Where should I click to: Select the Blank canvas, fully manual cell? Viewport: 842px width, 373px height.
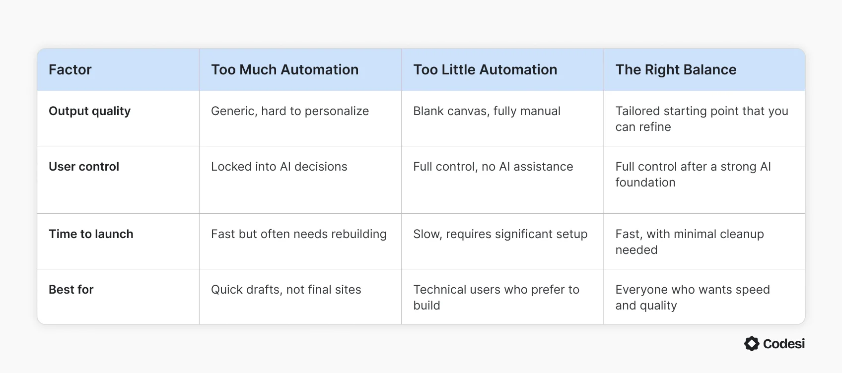click(487, 111)
